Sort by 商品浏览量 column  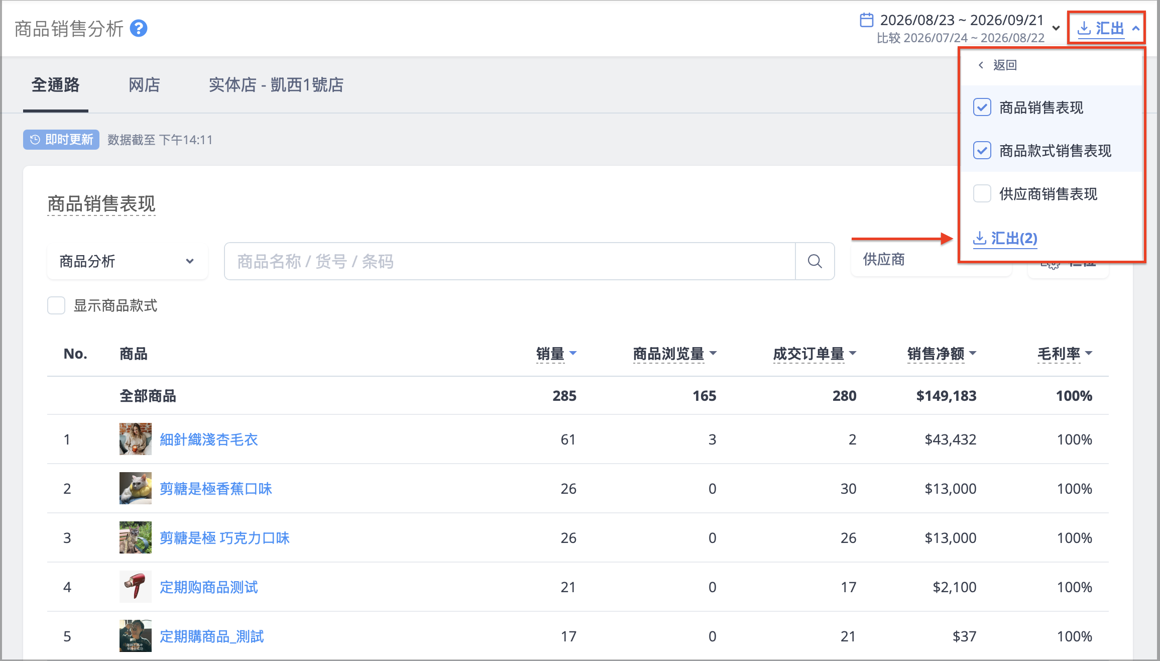pos(674,354)
